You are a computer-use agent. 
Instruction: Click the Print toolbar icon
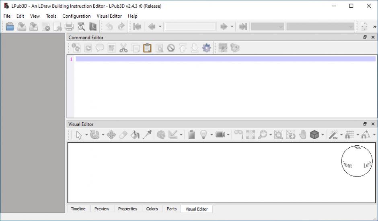(x=69, y=26)
